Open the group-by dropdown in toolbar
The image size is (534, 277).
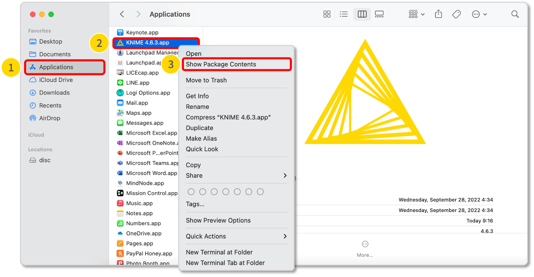click(x=417, y=14)
